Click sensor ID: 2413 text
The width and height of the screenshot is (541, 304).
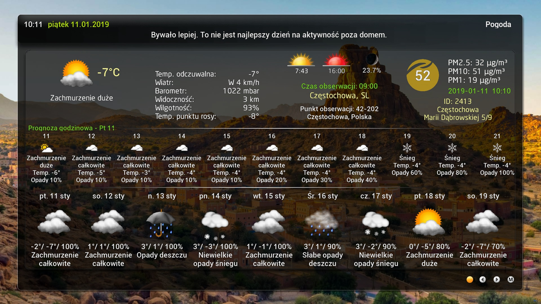458,101
